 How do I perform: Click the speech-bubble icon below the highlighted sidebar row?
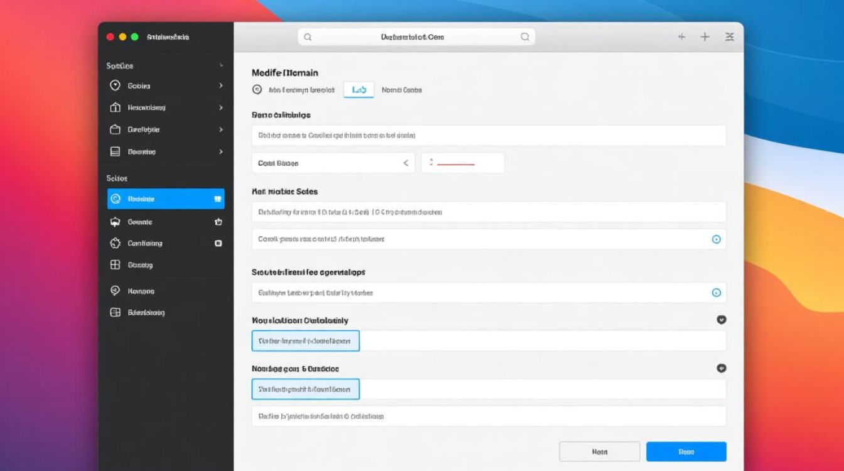pyautogui.click(x=115, y=222)
